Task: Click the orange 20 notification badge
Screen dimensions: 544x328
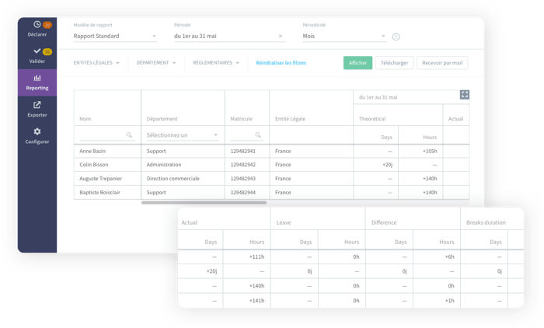Action: pyautogui.click(x=47, y=25)
